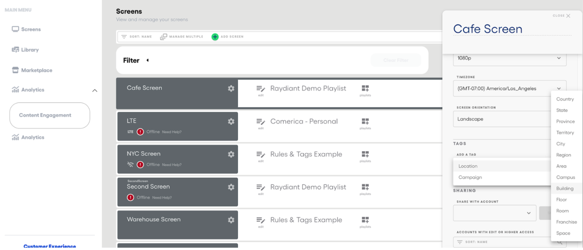Screen dimensions: 583x250
Task: Click red offline alert on Second Screen
Action: pos(130,197)
